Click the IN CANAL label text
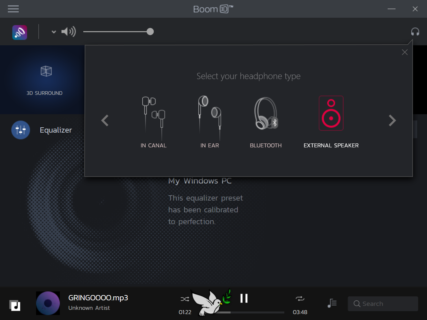 tap(153, 145)
